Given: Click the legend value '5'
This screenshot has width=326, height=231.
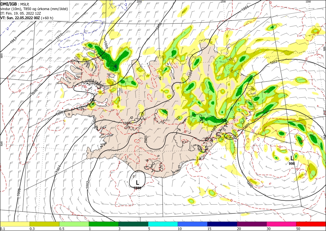Looking at the screenshot, I should [149, 229].
